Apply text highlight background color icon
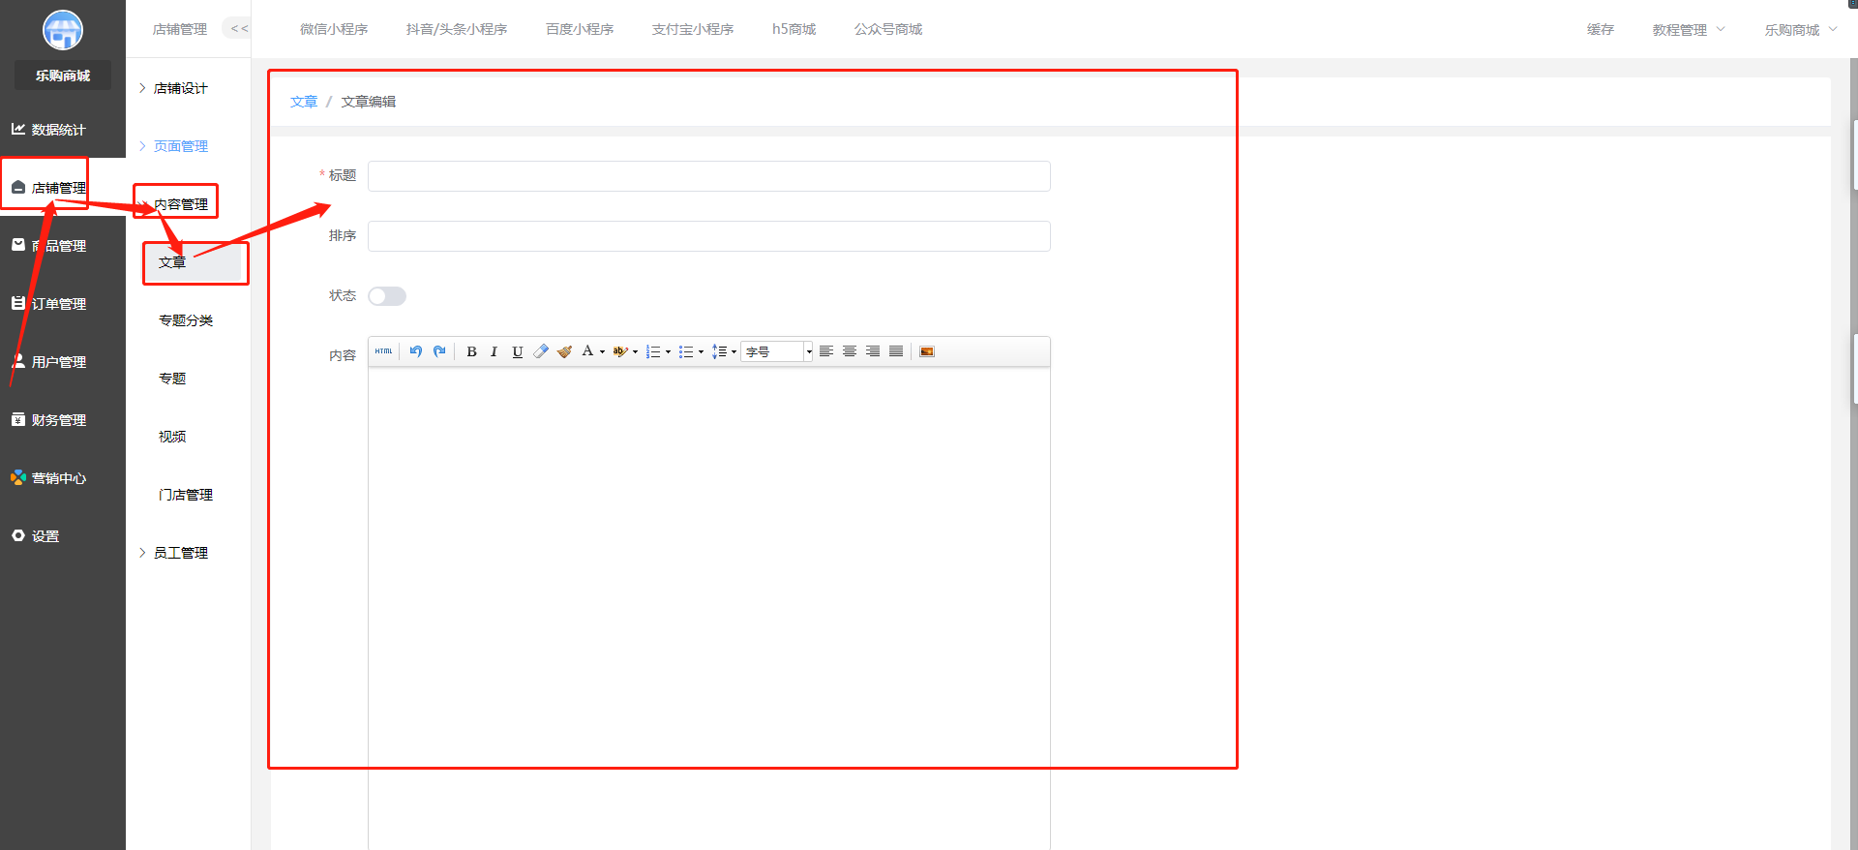Viewport: 1858px width, 850px height. (620, 351)
